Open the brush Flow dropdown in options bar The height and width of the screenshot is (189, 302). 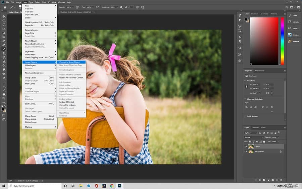coord(93,7)
